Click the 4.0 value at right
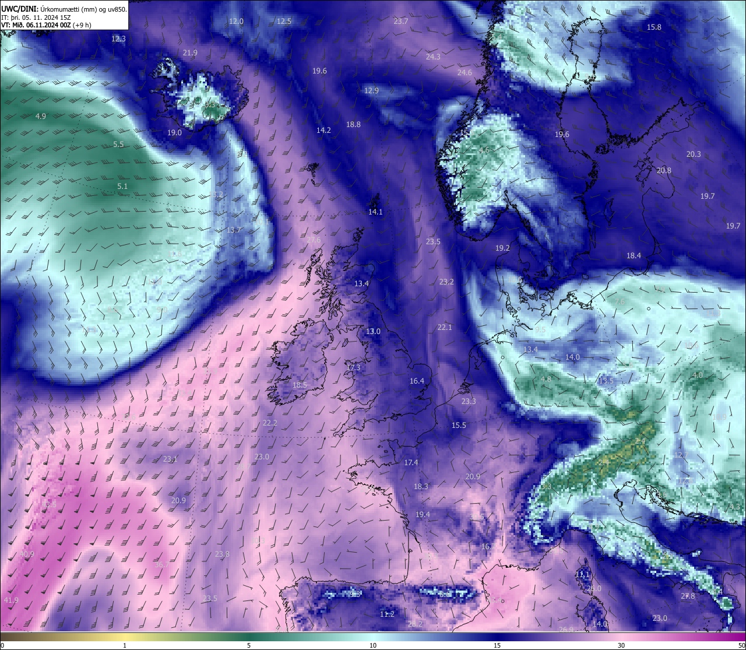The width and height of the screenshot is (746, 650). coord(697,375)
